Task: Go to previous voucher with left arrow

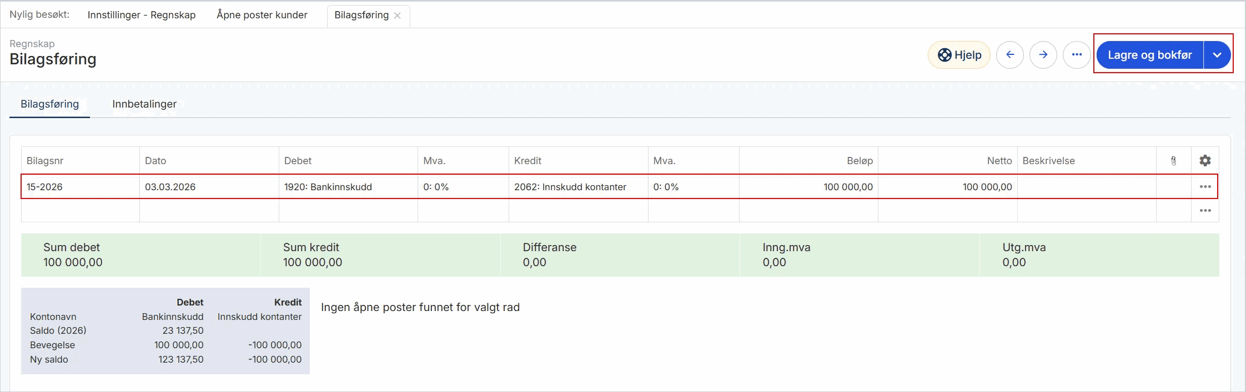Action: 1010,55
